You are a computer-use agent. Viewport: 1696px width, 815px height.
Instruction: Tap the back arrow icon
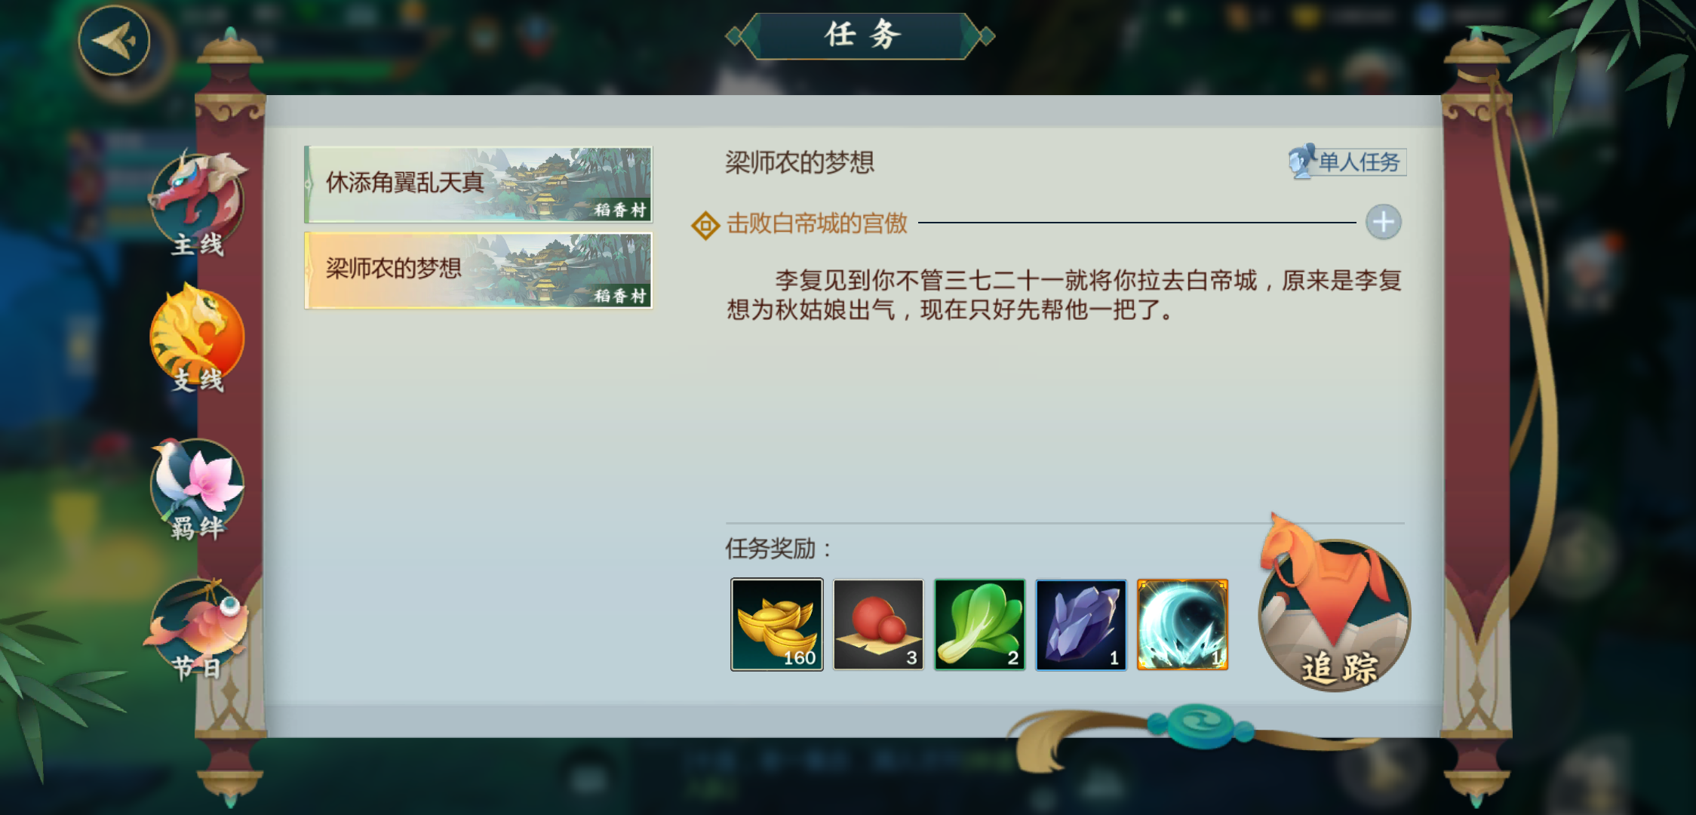click(x=114, y=41)
